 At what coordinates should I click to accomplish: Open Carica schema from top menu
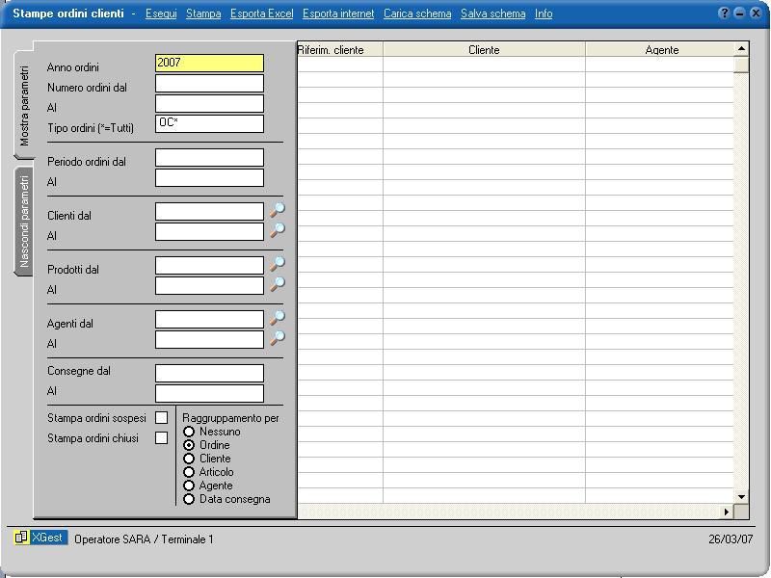(416, 13)
